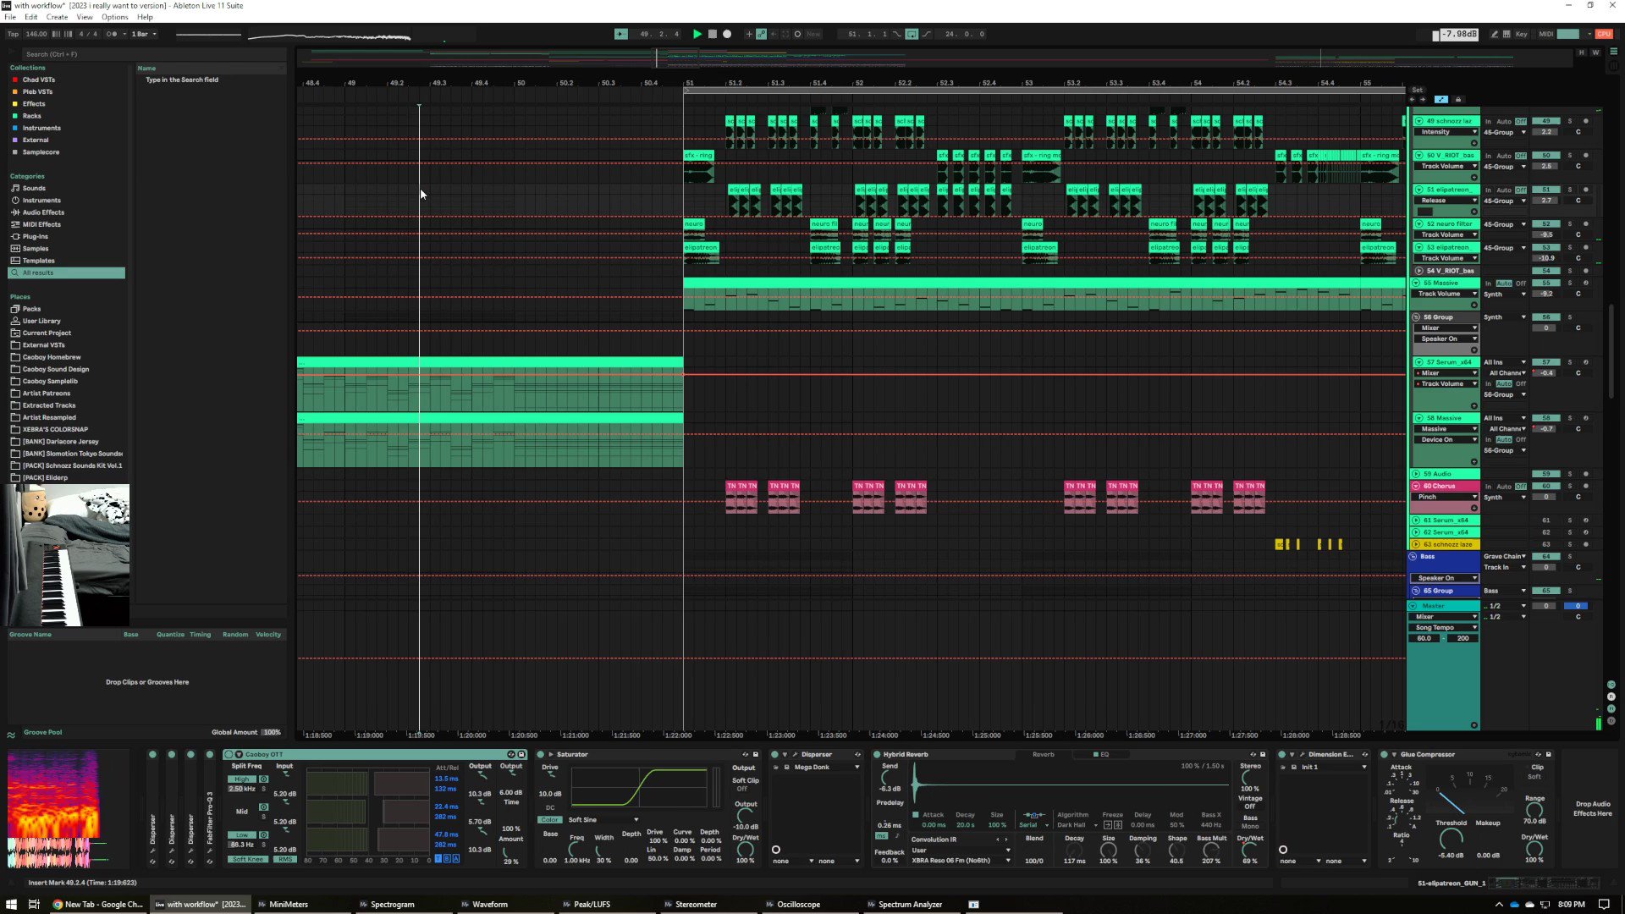Click the Soft Knee button

[x=248, y=859]
